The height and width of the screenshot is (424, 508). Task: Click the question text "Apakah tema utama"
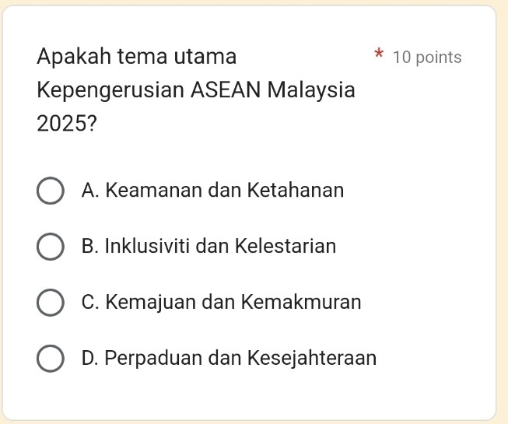138,57
